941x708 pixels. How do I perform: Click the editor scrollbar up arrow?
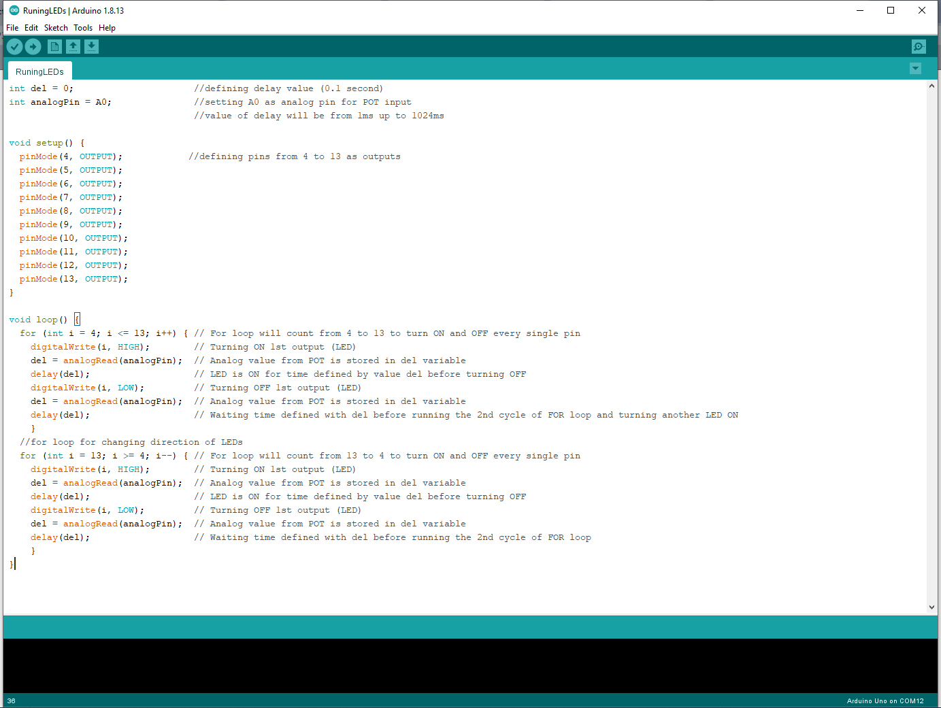931,86
